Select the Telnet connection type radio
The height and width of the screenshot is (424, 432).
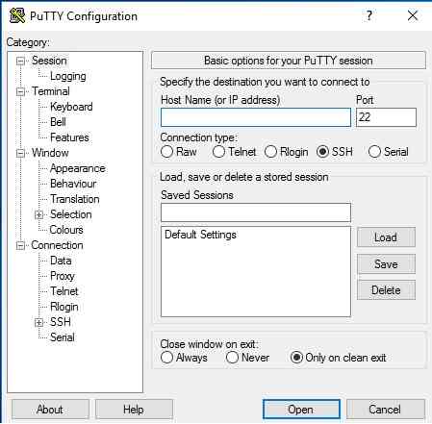pyautogui.click(x=218, y=152)
